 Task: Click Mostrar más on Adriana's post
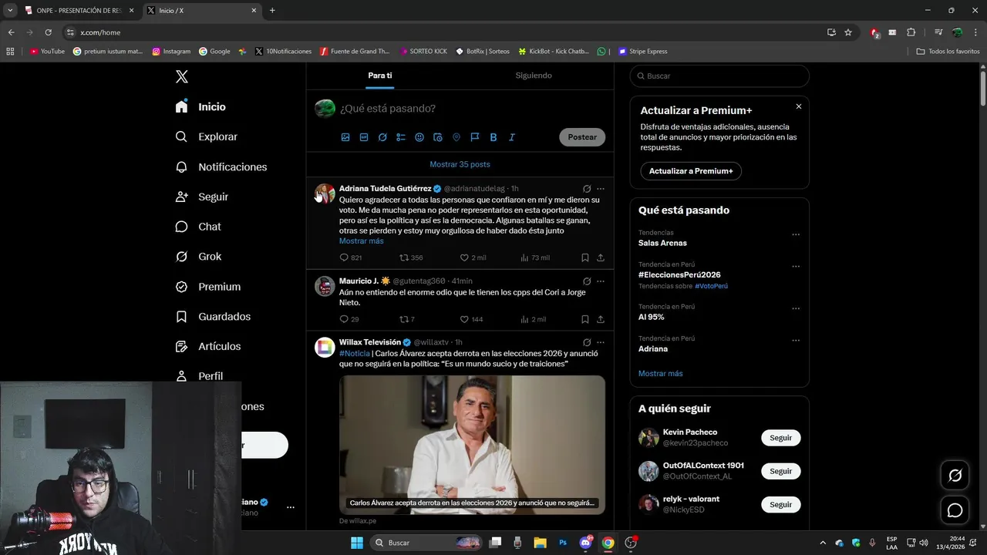(x=361, y=241)
